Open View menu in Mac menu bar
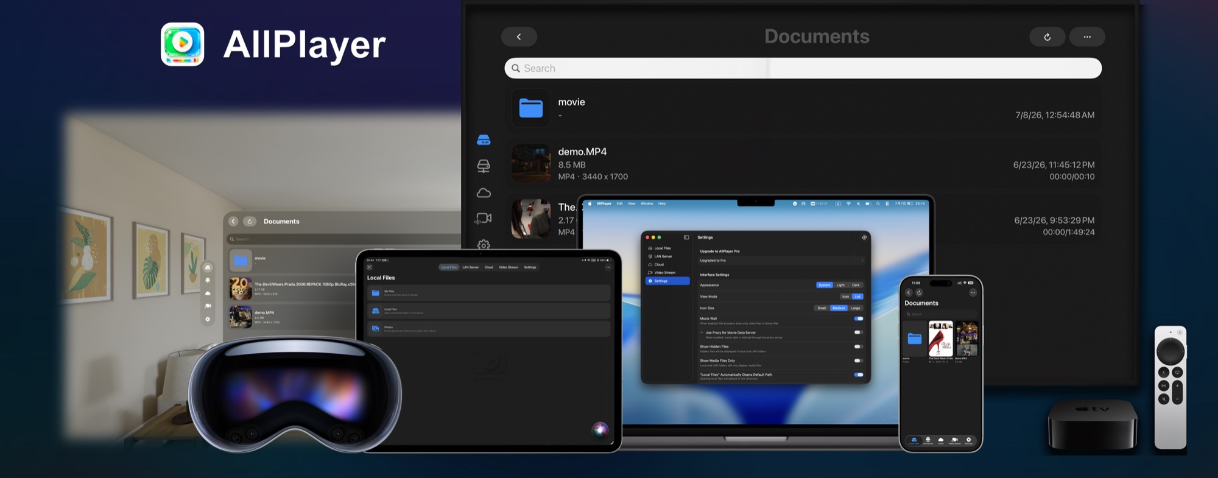 tap(632, 203)
